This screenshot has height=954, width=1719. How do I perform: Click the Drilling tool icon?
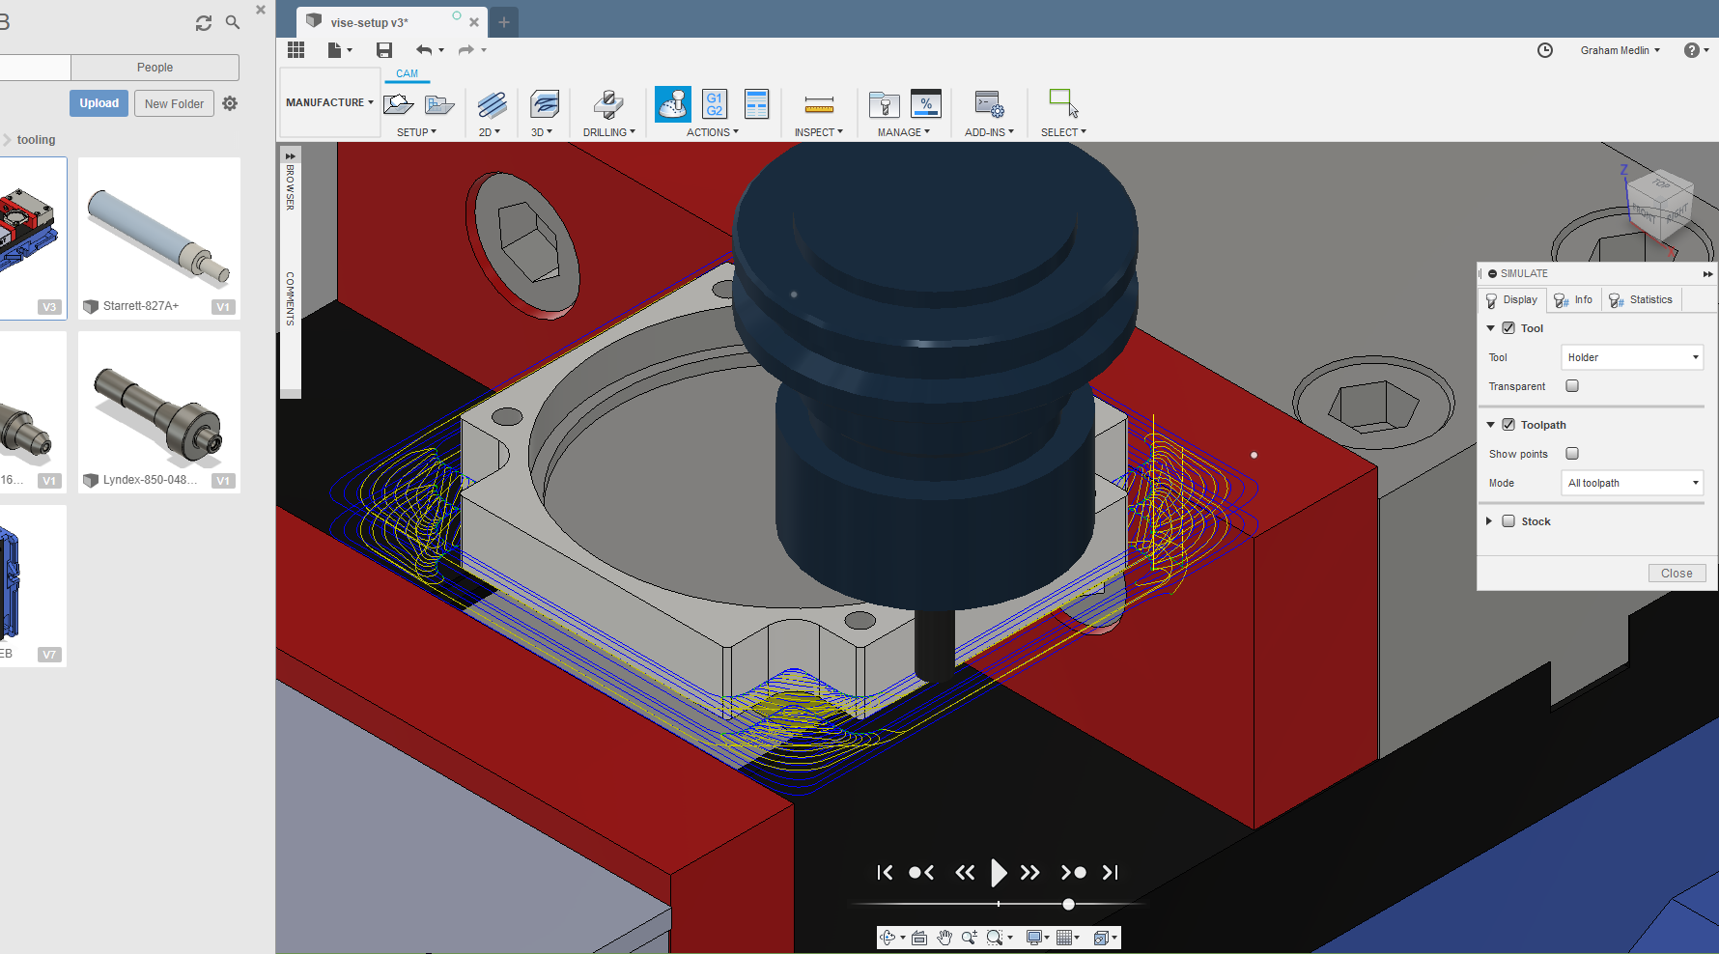click(608, 104)
